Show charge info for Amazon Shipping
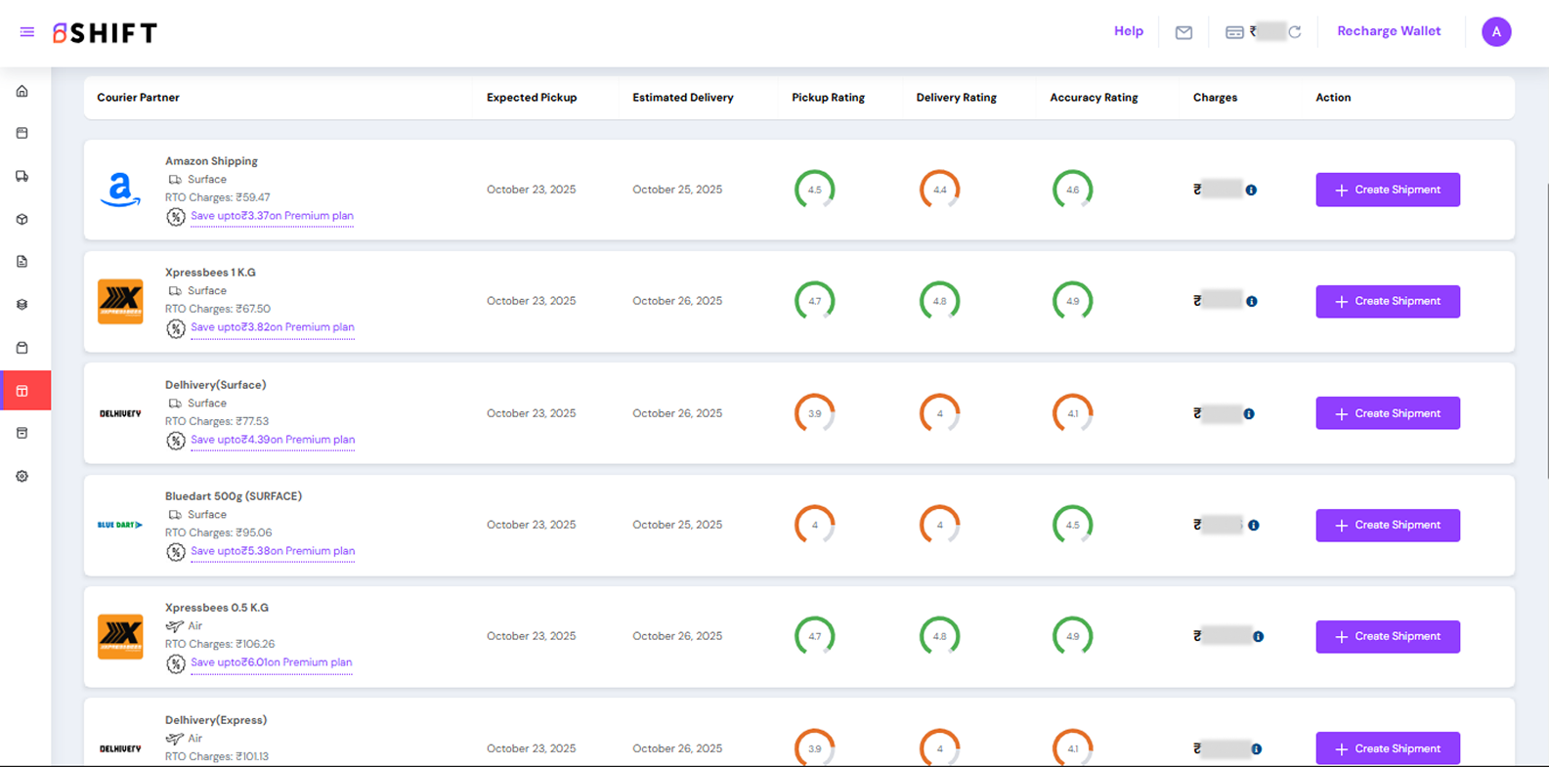The width and height of the screenshot is (1549, 767). click(x=1251, y=191)
